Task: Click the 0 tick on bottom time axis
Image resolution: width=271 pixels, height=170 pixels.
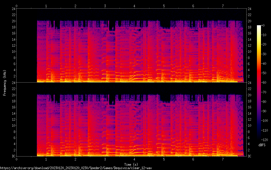Action: coord(17,159)
